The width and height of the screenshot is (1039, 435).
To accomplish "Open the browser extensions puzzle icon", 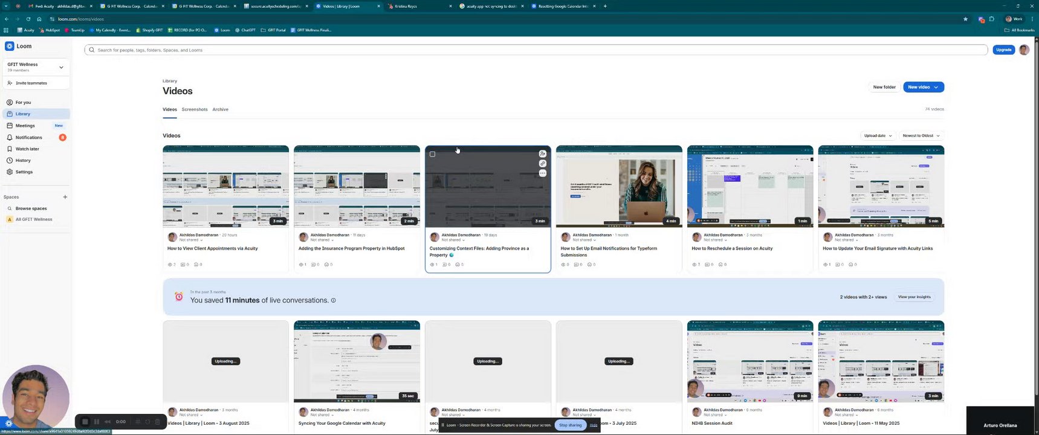I will [x=992, y=19].
